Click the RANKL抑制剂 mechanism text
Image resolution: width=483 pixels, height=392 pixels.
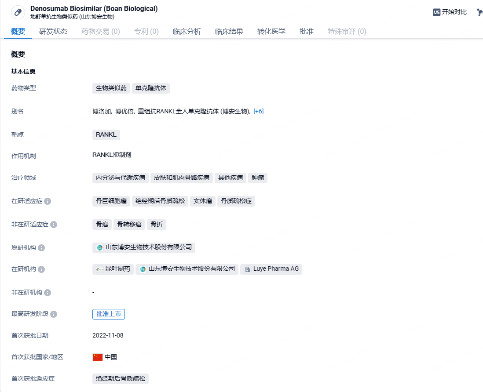pos(112,155)
